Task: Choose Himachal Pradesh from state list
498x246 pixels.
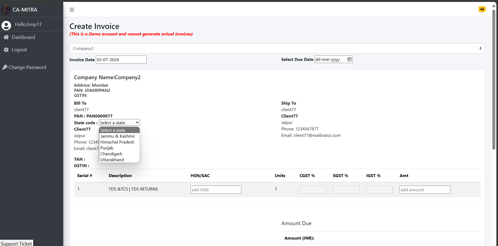Action: 119,142
